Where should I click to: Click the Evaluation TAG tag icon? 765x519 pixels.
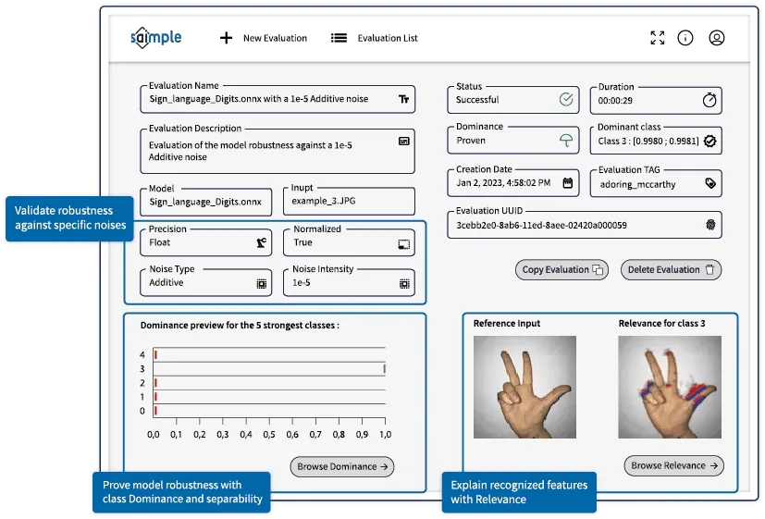pyautogui.click(x=710, y=183)
